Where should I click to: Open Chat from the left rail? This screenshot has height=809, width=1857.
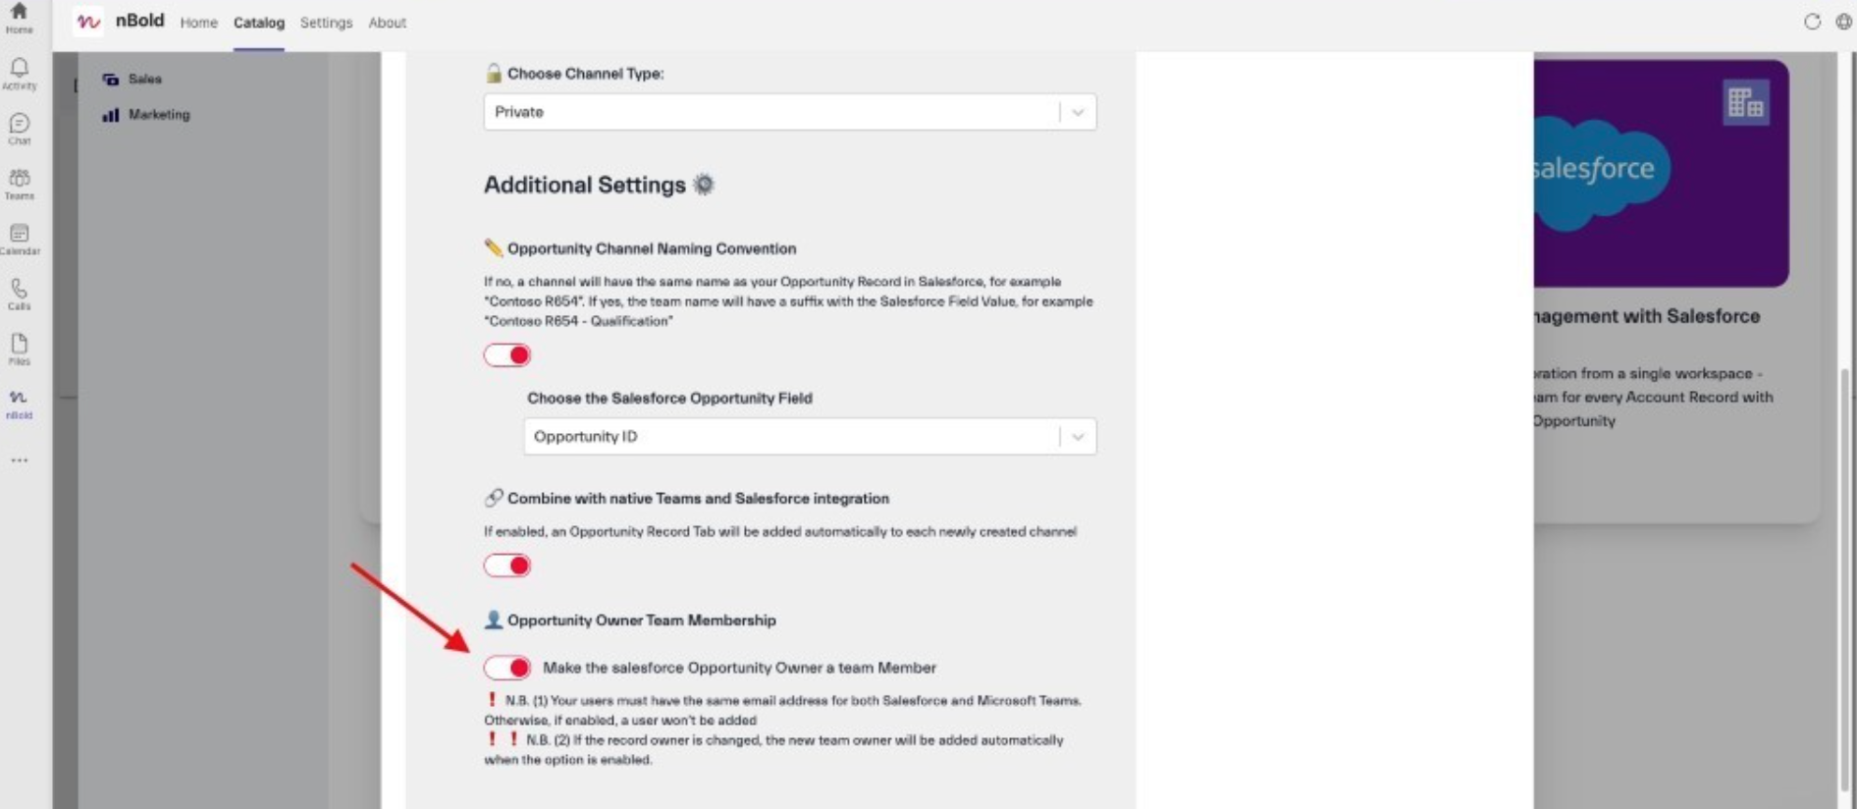coord(19,128)
